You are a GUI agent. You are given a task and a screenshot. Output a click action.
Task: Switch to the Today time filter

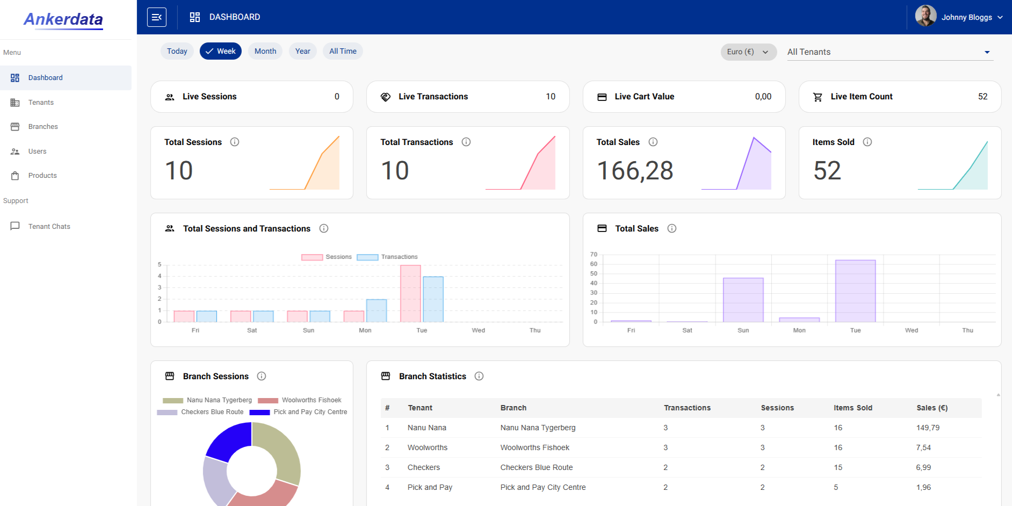coord(177,51)
